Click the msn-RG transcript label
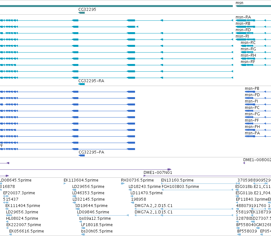The width and height of the screenshot is (271, 236). [248, 49]
